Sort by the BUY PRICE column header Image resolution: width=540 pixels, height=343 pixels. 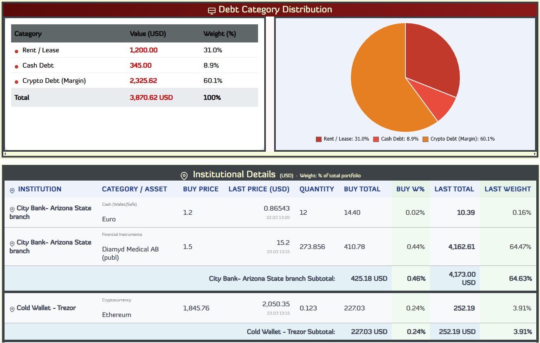coord(201,189)
